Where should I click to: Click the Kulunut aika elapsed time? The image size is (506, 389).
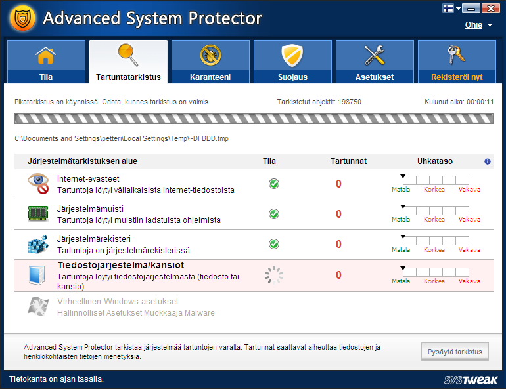click(x=459, y=102)
